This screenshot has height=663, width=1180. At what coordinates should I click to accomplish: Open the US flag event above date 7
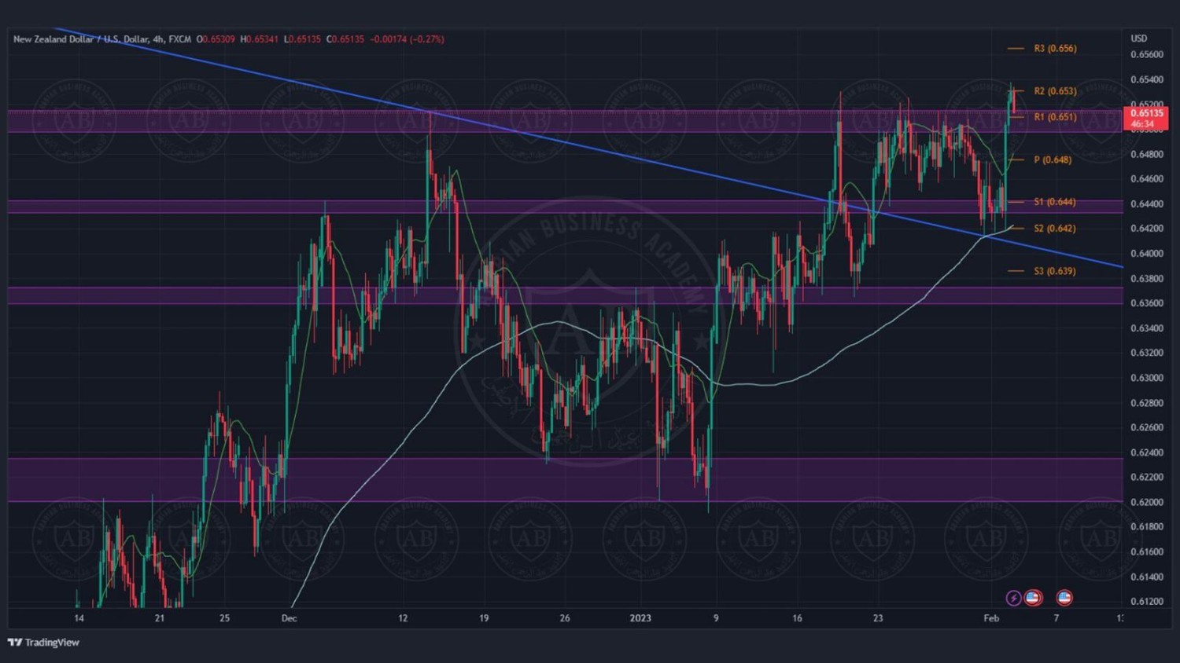tap(1064, 599)
